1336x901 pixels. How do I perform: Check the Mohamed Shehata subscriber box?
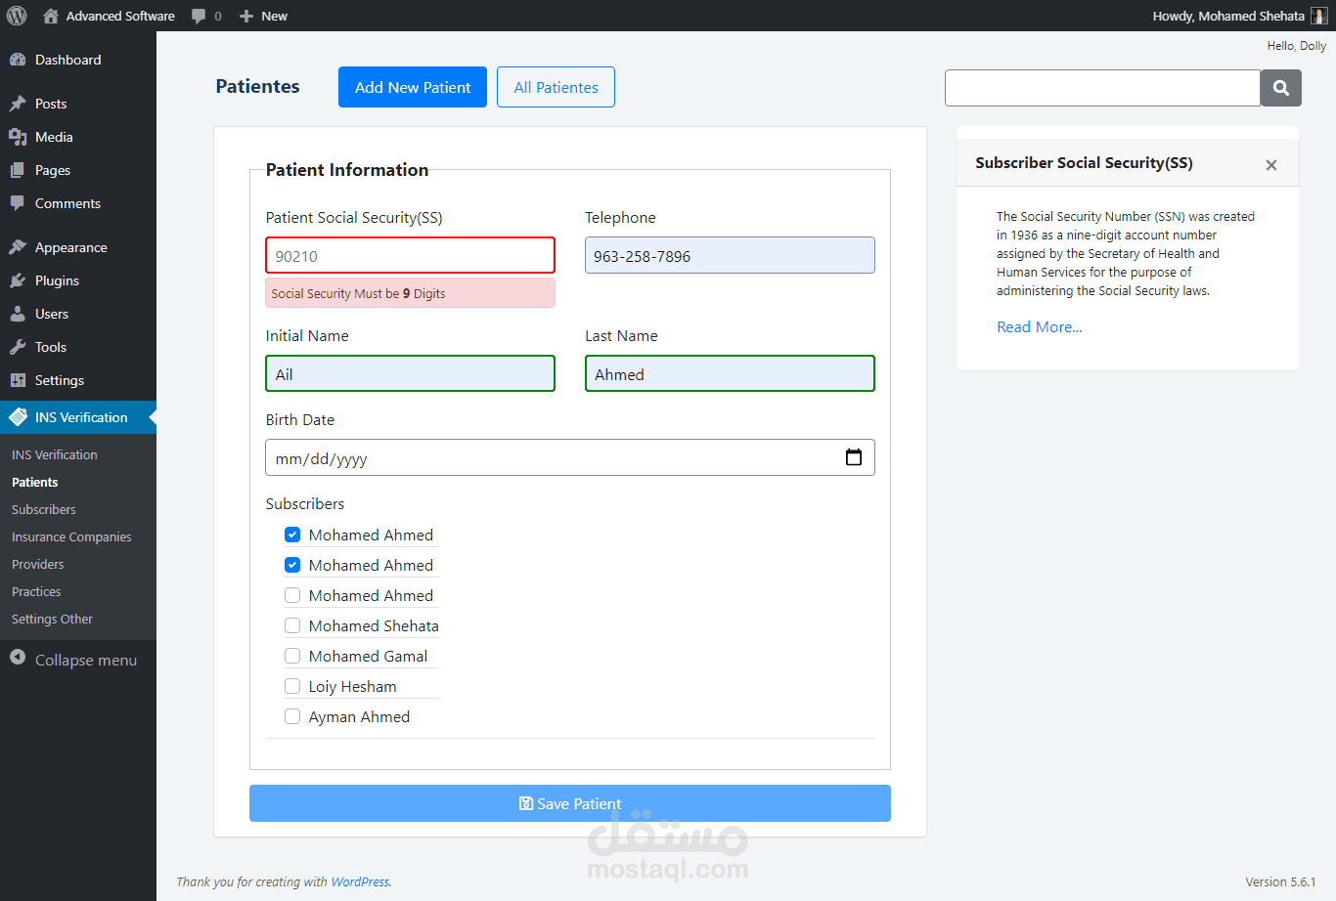(292, 625)
